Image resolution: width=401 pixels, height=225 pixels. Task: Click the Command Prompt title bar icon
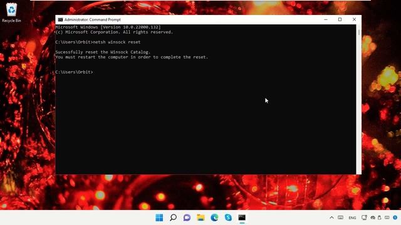tap(60, 19)
